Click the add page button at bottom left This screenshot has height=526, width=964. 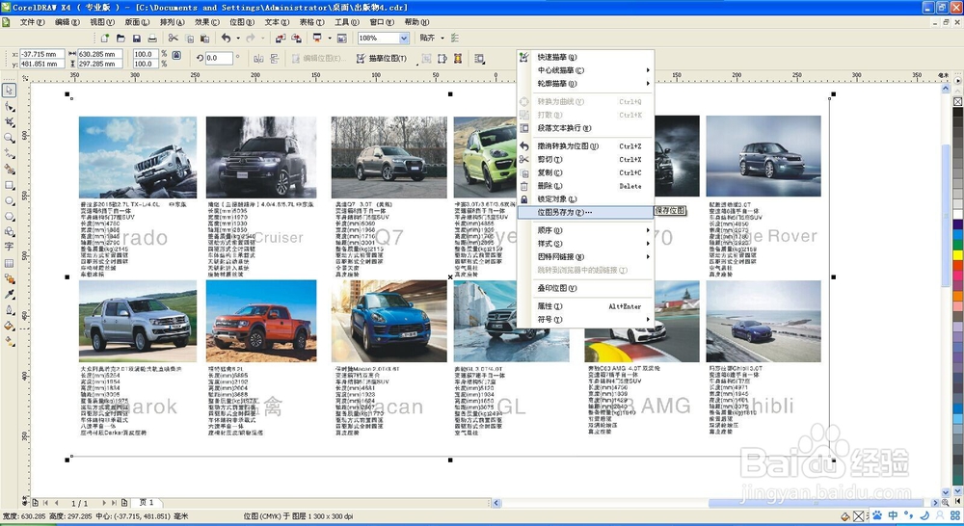[35, 503]
